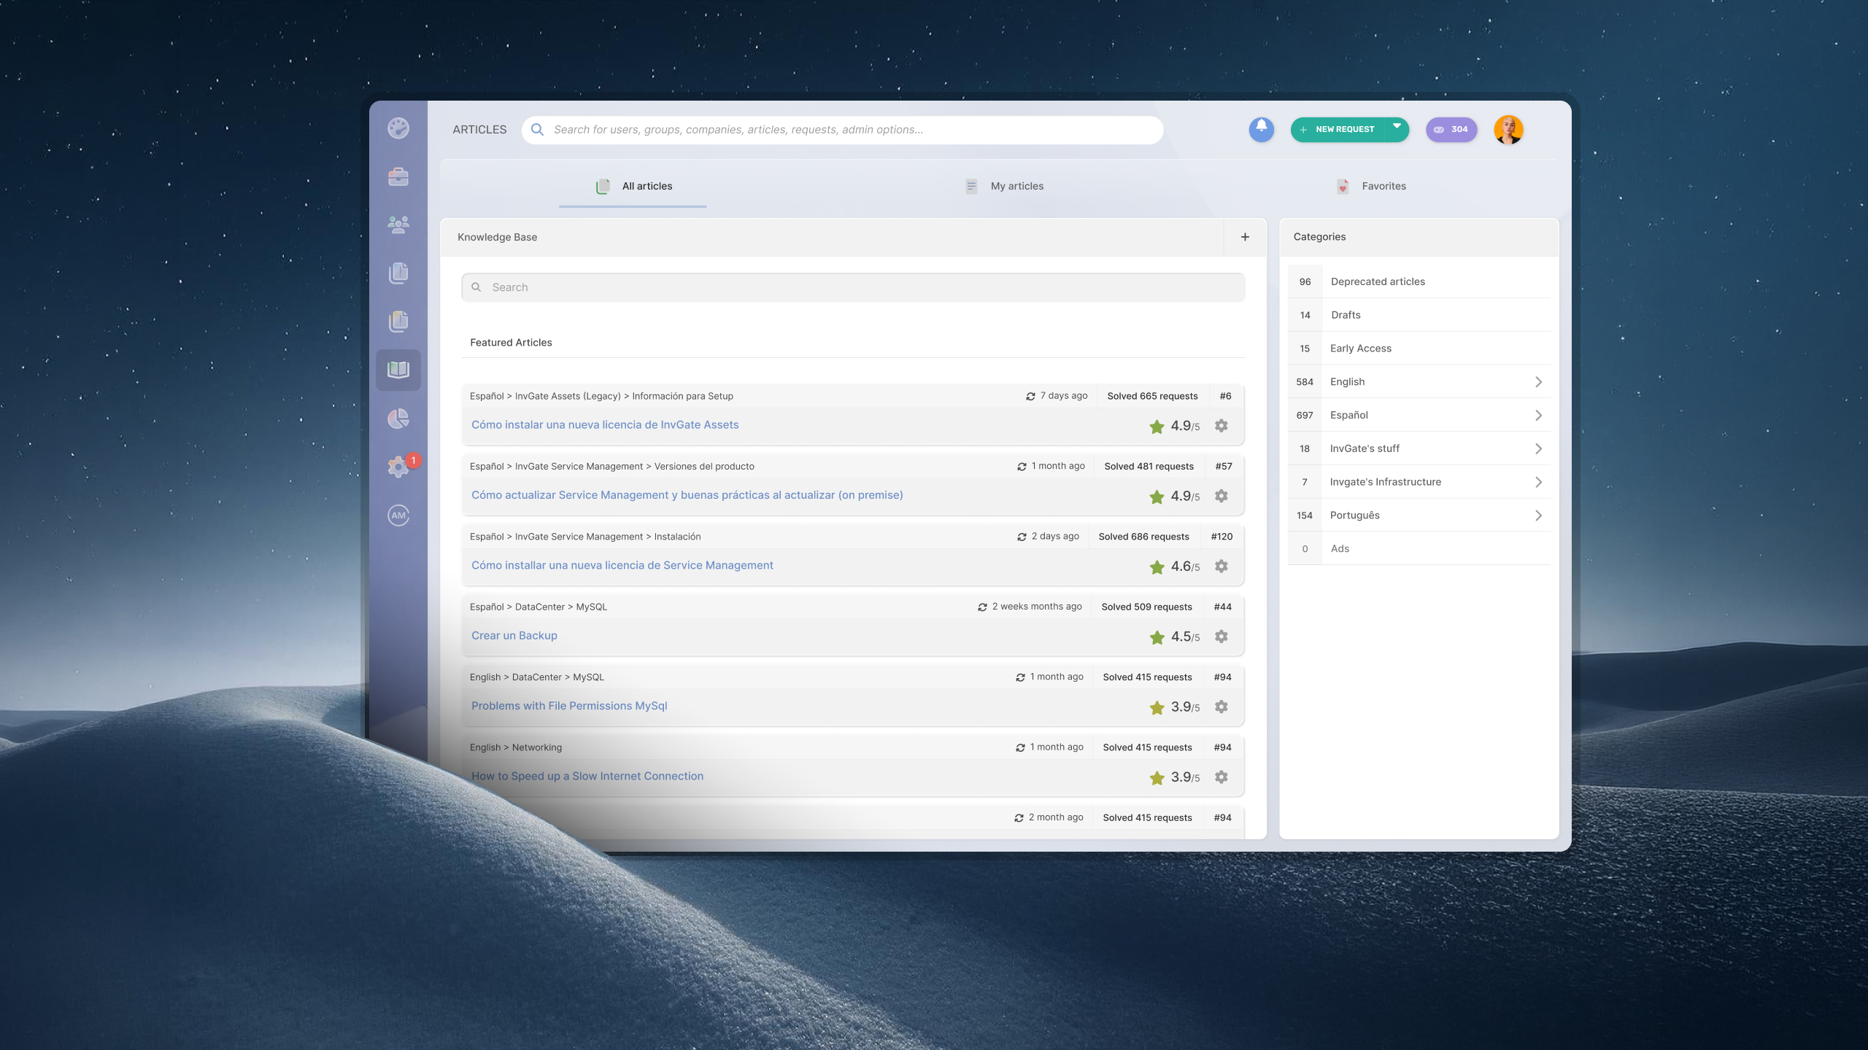Viewport: 1868px width, 1050px height.
Task: Open the reports pie chart sidebar icon
Action: coord(398,419)
